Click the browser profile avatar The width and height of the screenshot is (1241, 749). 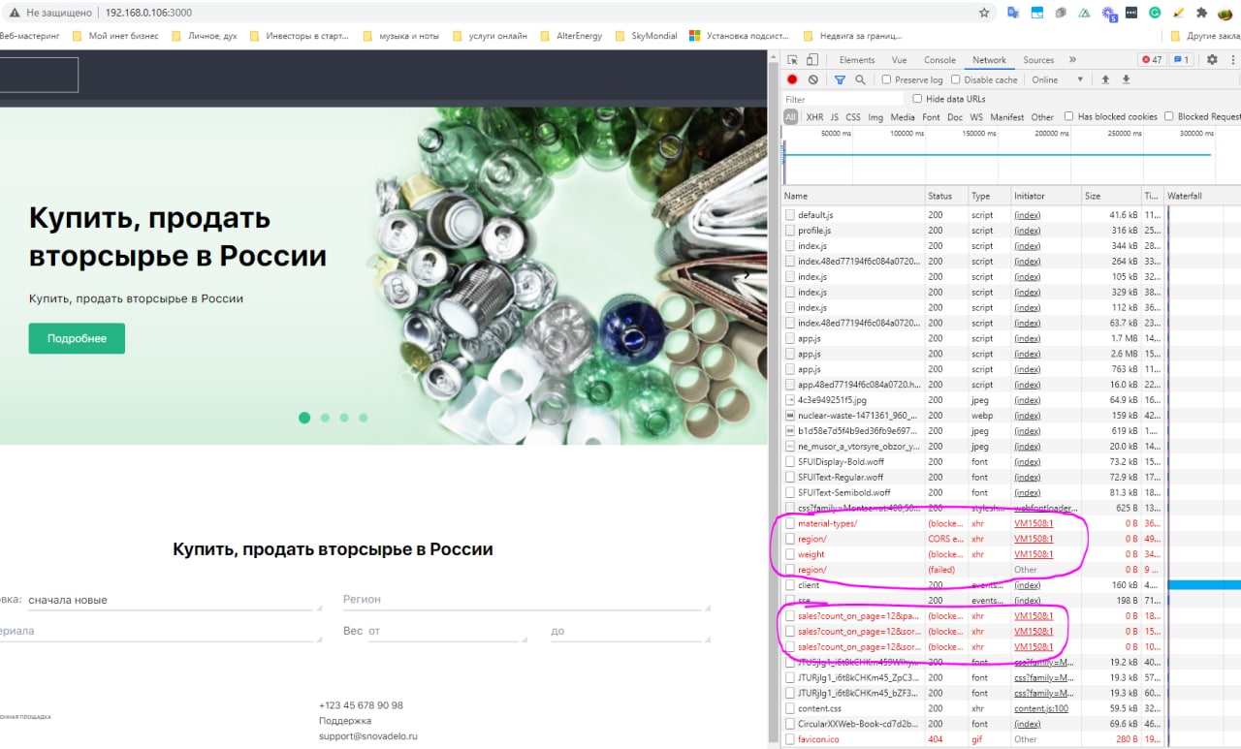click(x=1226, y=13)
